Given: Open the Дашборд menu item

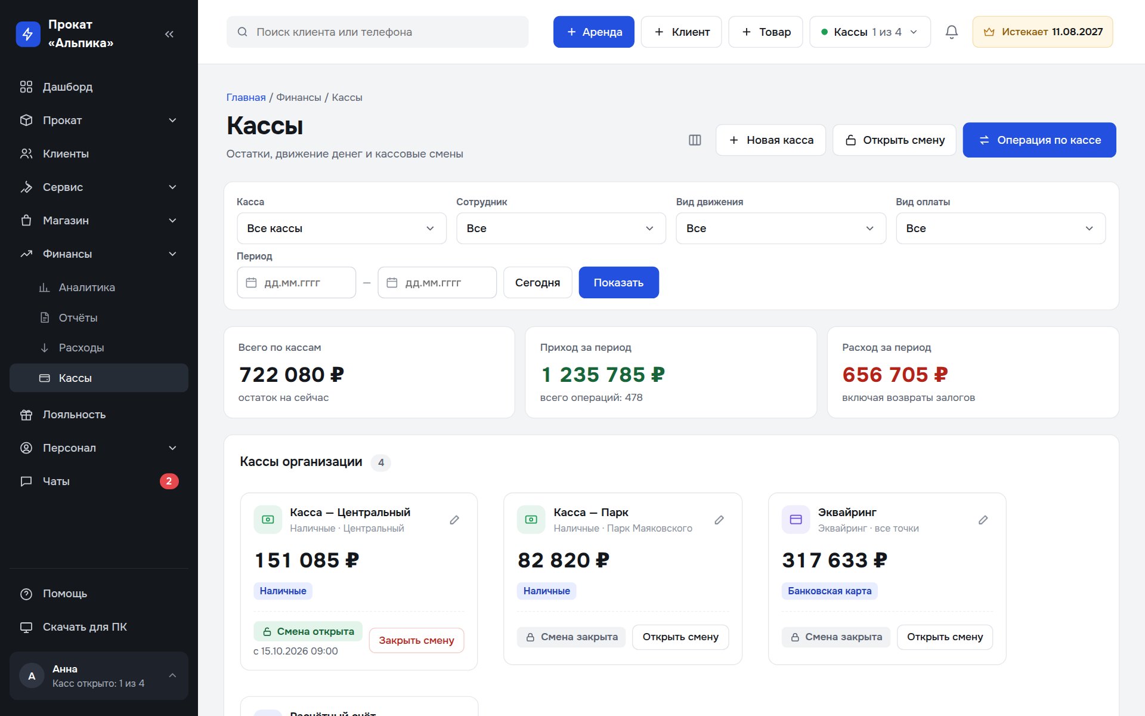Looking at the screenshot, I should pos(99,87).
